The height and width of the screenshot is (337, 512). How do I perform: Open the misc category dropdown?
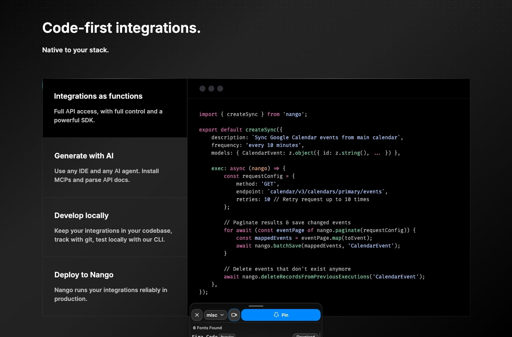pyautogui.click(x=215, y=315)
